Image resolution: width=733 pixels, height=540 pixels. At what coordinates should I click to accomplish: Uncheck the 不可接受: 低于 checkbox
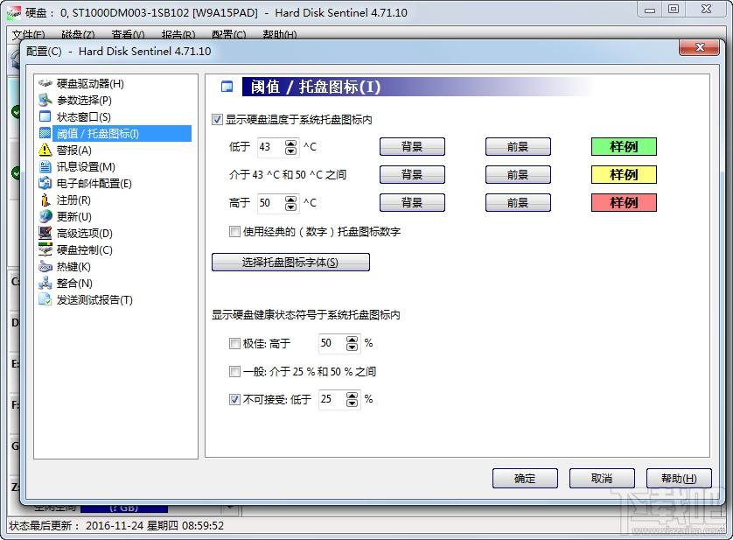coord(234,399)
